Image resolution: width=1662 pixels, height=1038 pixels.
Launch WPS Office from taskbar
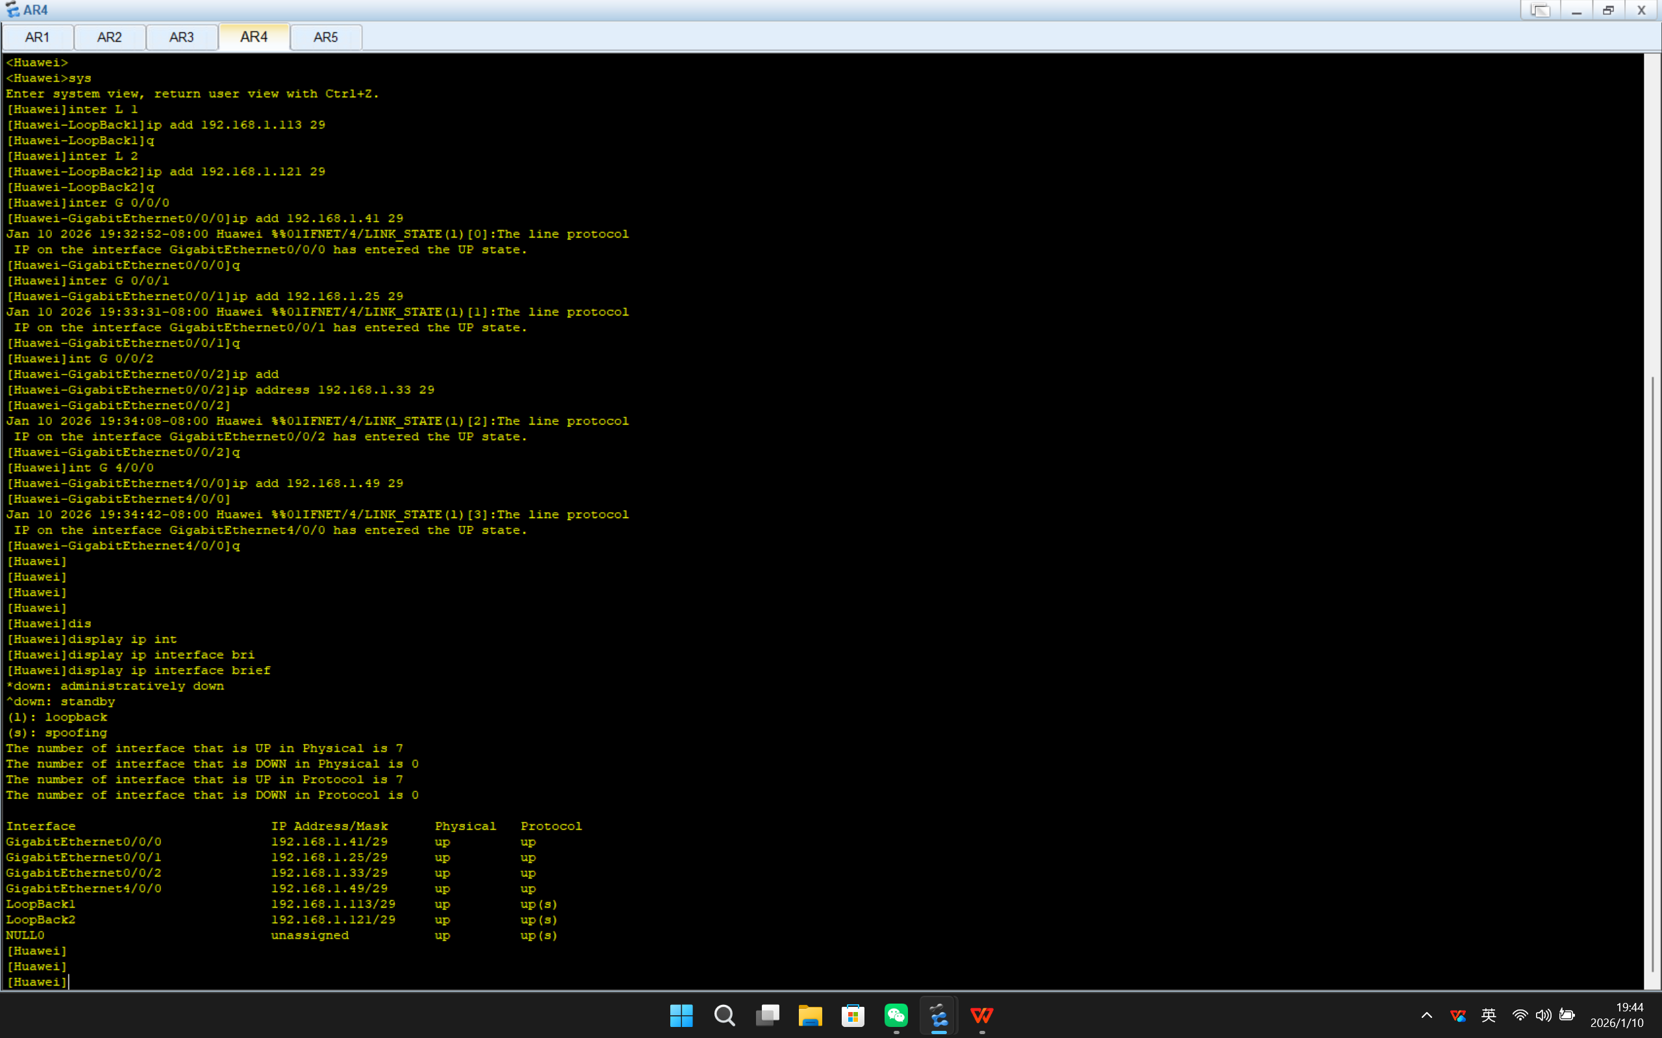981,1015
